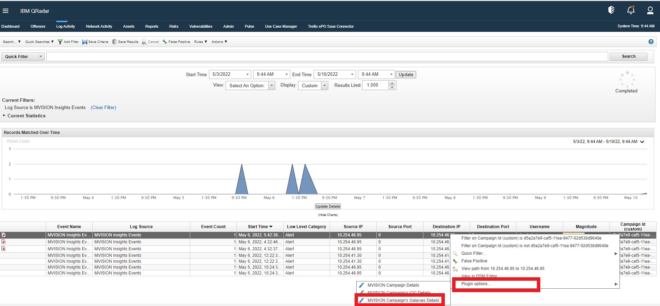660x306 pixels.
Task: Sort by the Source IP column header
Action: point(353,227)
